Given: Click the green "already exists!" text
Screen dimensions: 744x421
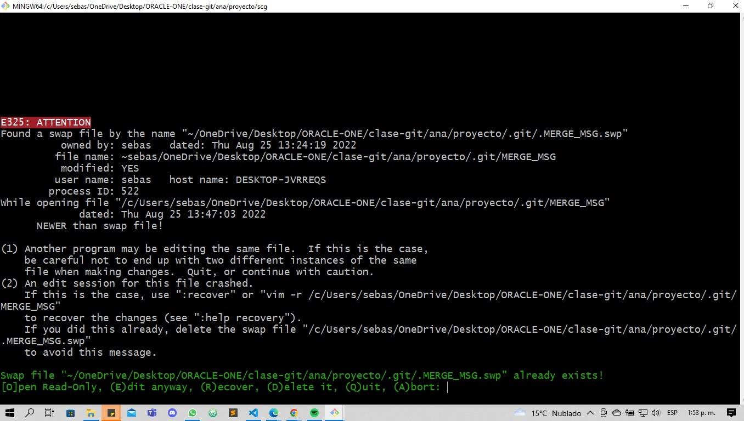Looking at the screenshot, I should click(x=558, y=376).
